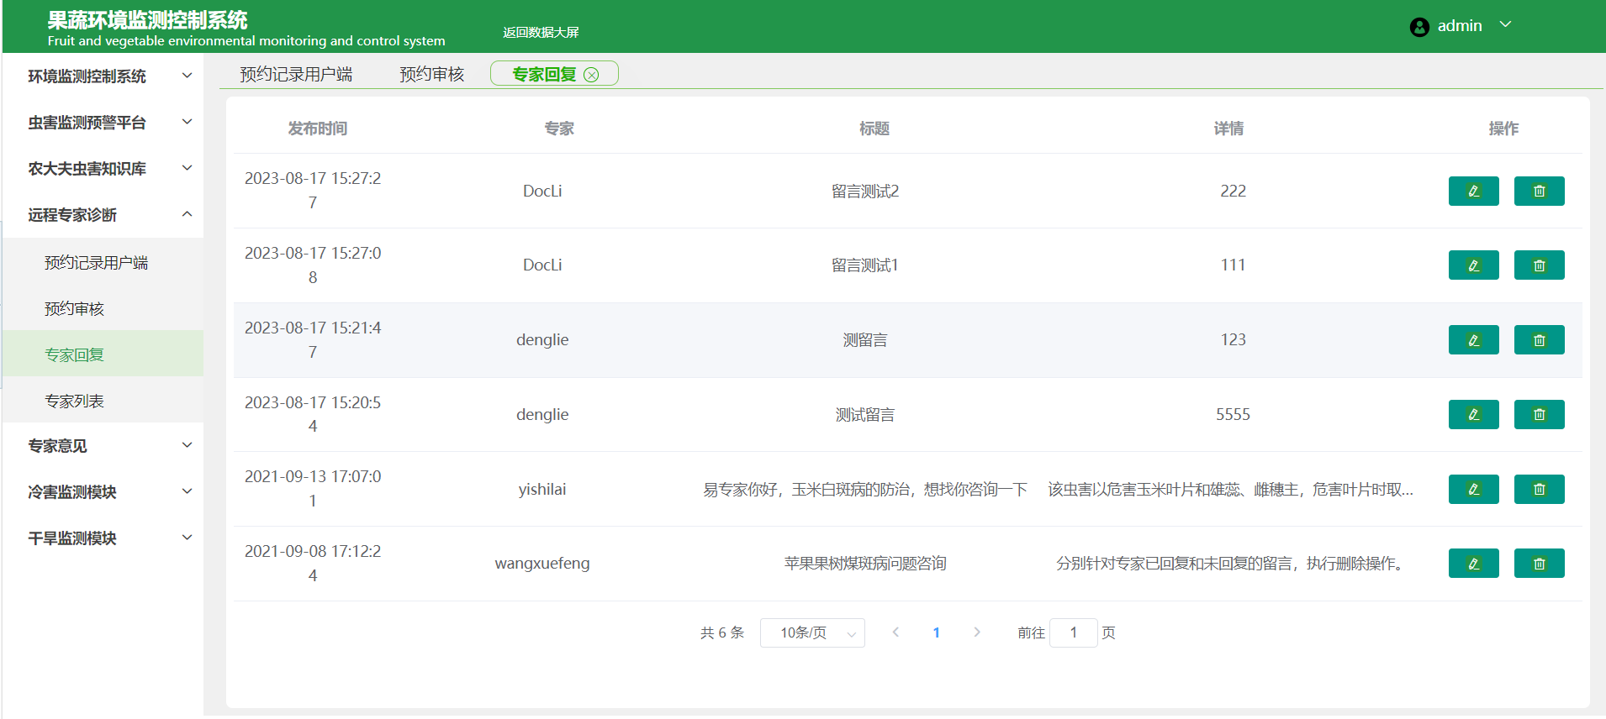This screenshot has width=1606, height=719.
Task: Delete the 测留言 reply row
Action: 1539,340
